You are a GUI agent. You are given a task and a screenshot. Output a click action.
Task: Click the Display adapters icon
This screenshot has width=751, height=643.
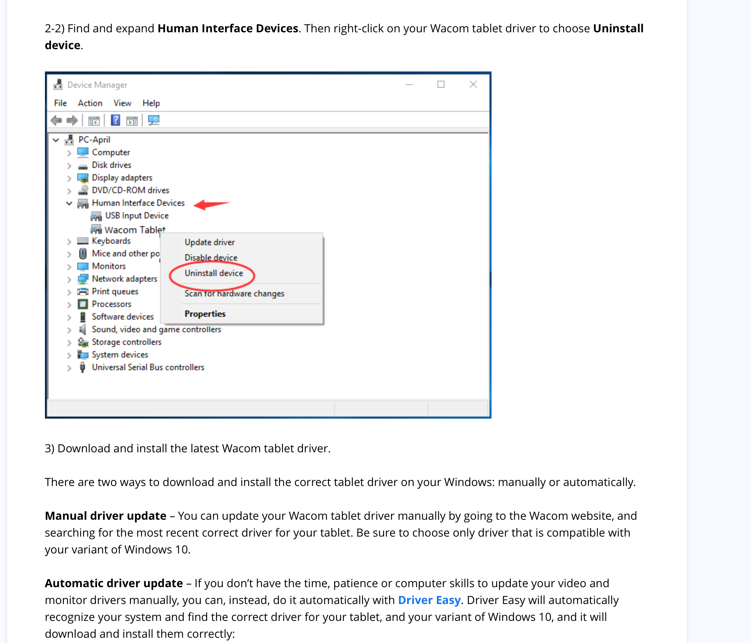point(83,178)
